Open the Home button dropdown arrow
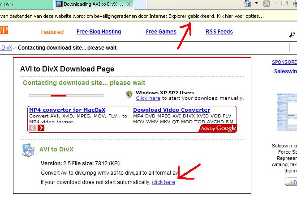This screenshot has height=197, width=297. [256, 3]
